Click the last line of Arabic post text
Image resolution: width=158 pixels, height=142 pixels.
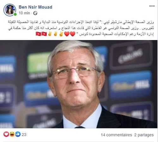coord(117,34)
